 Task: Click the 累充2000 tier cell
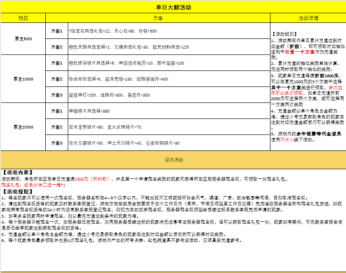coord(23,127)
